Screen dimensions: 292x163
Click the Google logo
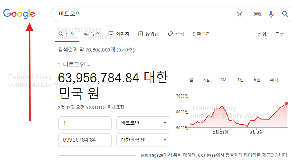[x=19, y=14]
